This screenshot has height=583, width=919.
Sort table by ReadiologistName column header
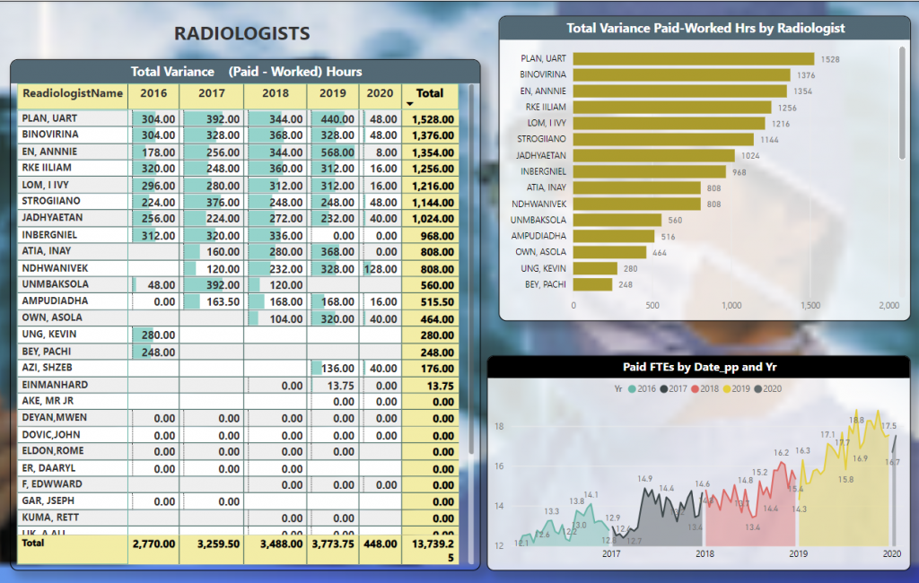73,93
